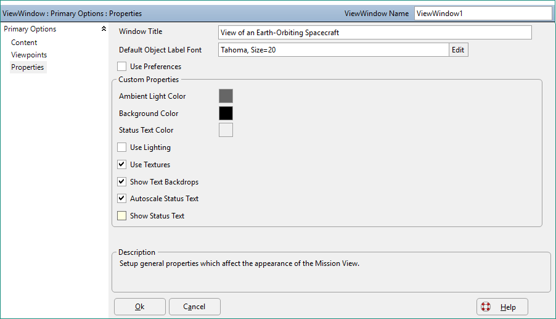The width and height of the screenshot is (556, 319).
Task: Go to the Viewpoints page
Action: click(29, 55)
